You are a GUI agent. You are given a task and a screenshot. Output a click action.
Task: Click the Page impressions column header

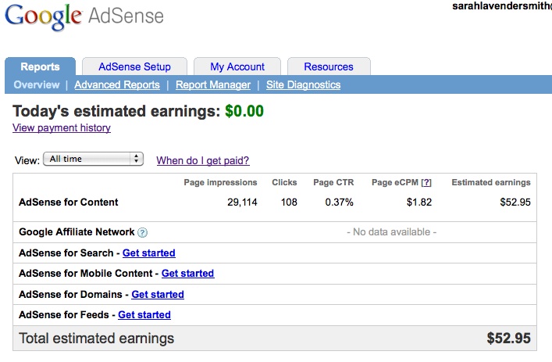click(220, 183)
